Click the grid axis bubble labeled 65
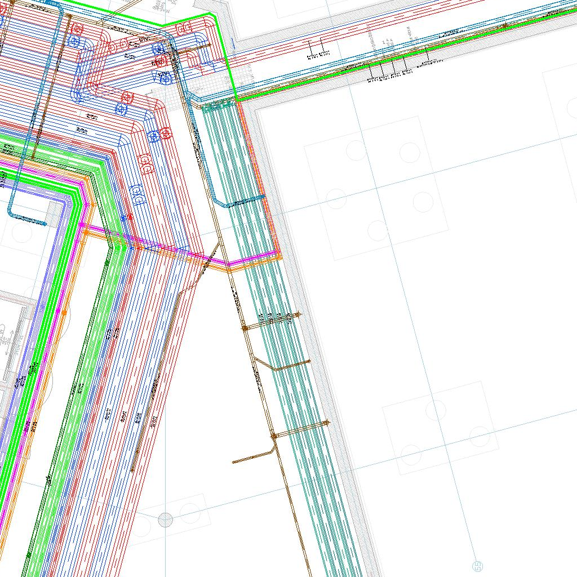This screenshot has height=577, width=577. [x=477, y=565]
